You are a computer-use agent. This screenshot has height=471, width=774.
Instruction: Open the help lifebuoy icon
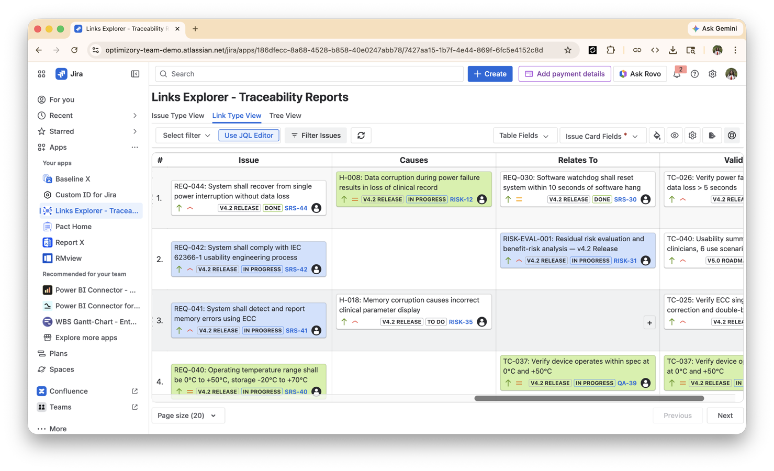[732, 135]
